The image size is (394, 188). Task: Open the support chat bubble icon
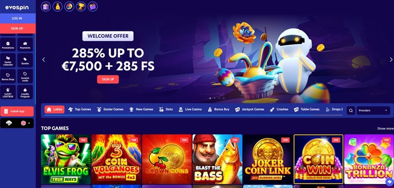pos(390,182)
